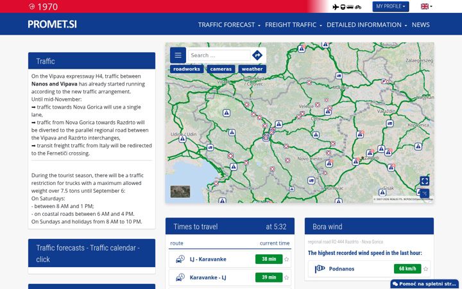Image resolution: width=462 pixels, height=289 pixels.
Task: Expand the Detailed Information menu
Action: click(x=366, y=25)
